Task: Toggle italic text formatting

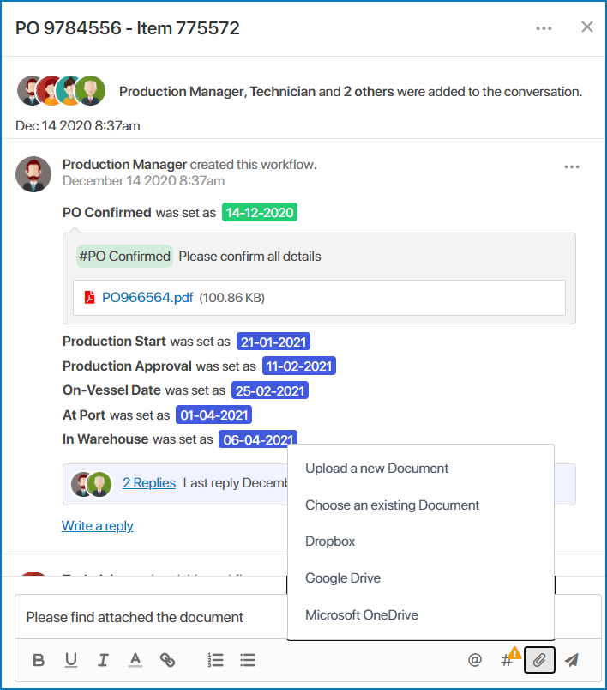Action: (x=103, y=660)
